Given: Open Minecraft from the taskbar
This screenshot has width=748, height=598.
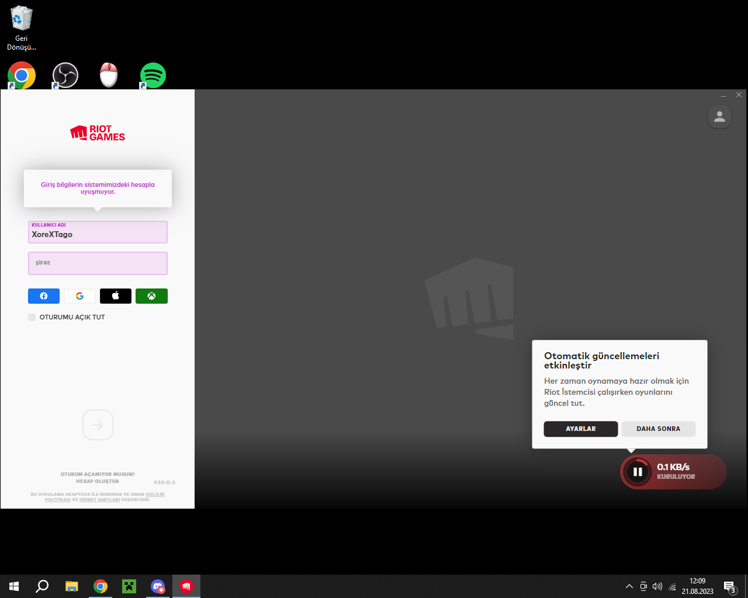Looking at the screenshot, I should [x=129, y=586].
